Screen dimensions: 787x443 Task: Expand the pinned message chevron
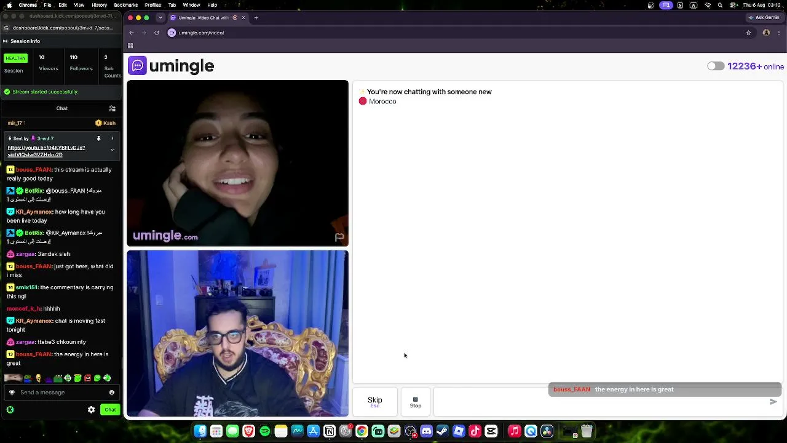[x=113, y=150]
